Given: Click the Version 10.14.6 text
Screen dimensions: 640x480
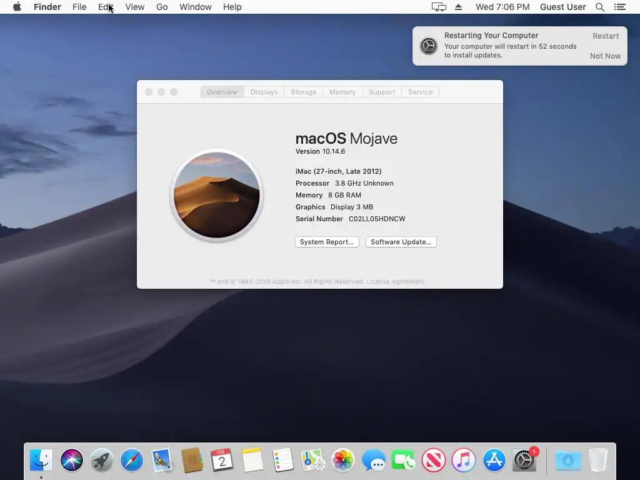Looking at the screenshot, I should tap(320, 151).
